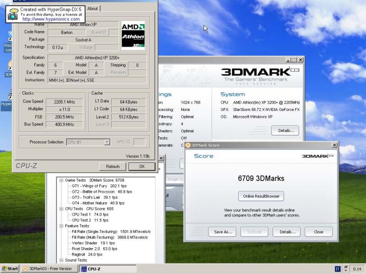Close the result details window
Viewport: 366px width, 274px height.
pos(161,158)
